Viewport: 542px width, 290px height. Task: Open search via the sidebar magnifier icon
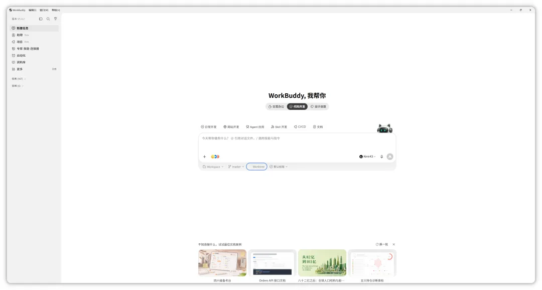pyautogui.click(x=48, y=19)
